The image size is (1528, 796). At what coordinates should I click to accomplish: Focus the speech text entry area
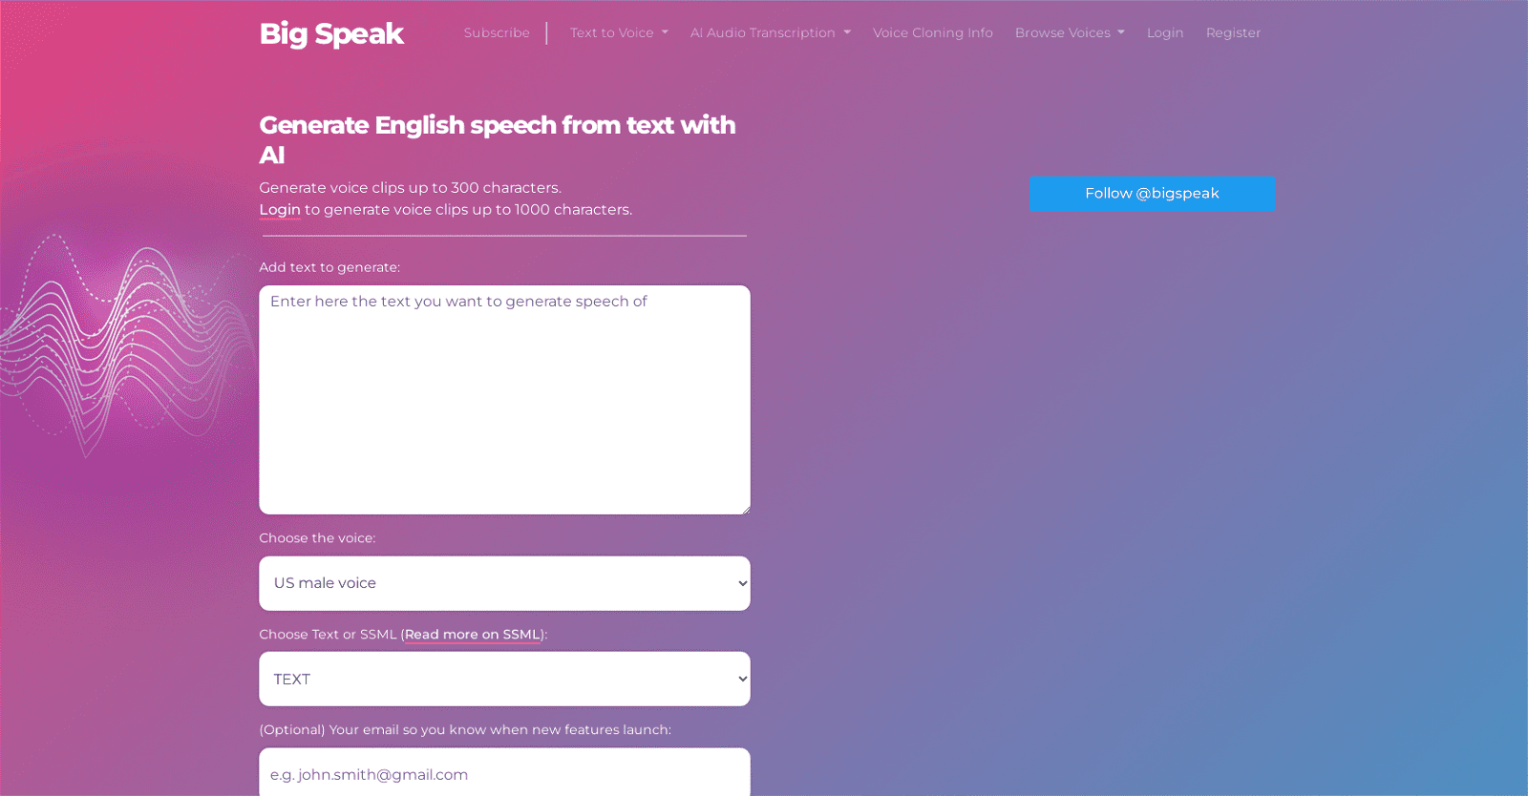pyautogui.click(x=504, y=400)
